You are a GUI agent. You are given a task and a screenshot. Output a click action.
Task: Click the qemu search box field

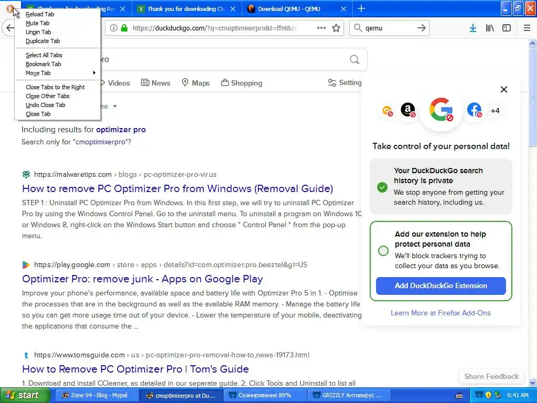pos(389,28)
